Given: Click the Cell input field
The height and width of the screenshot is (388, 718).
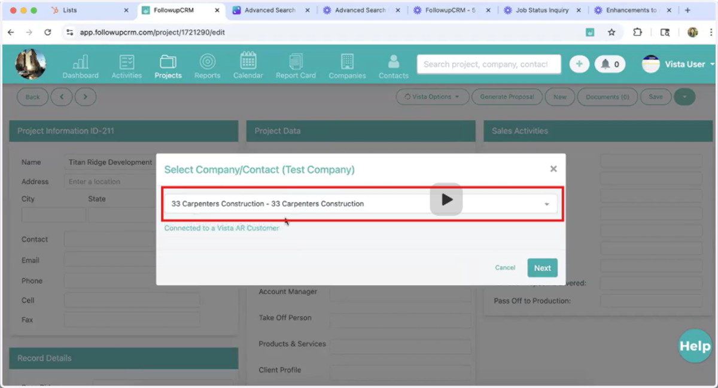Looking at the screenshot, I should (x=132, y=300).
